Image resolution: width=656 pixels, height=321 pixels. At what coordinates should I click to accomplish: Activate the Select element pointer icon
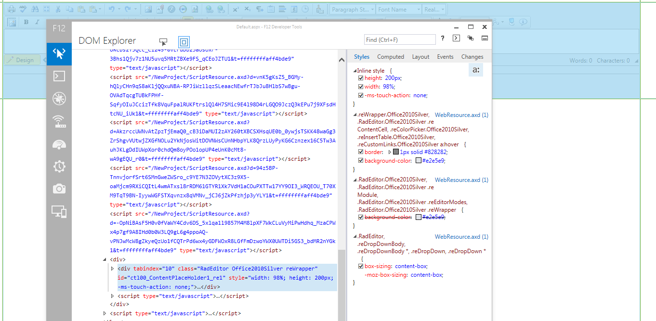click(x=163, y=42)
